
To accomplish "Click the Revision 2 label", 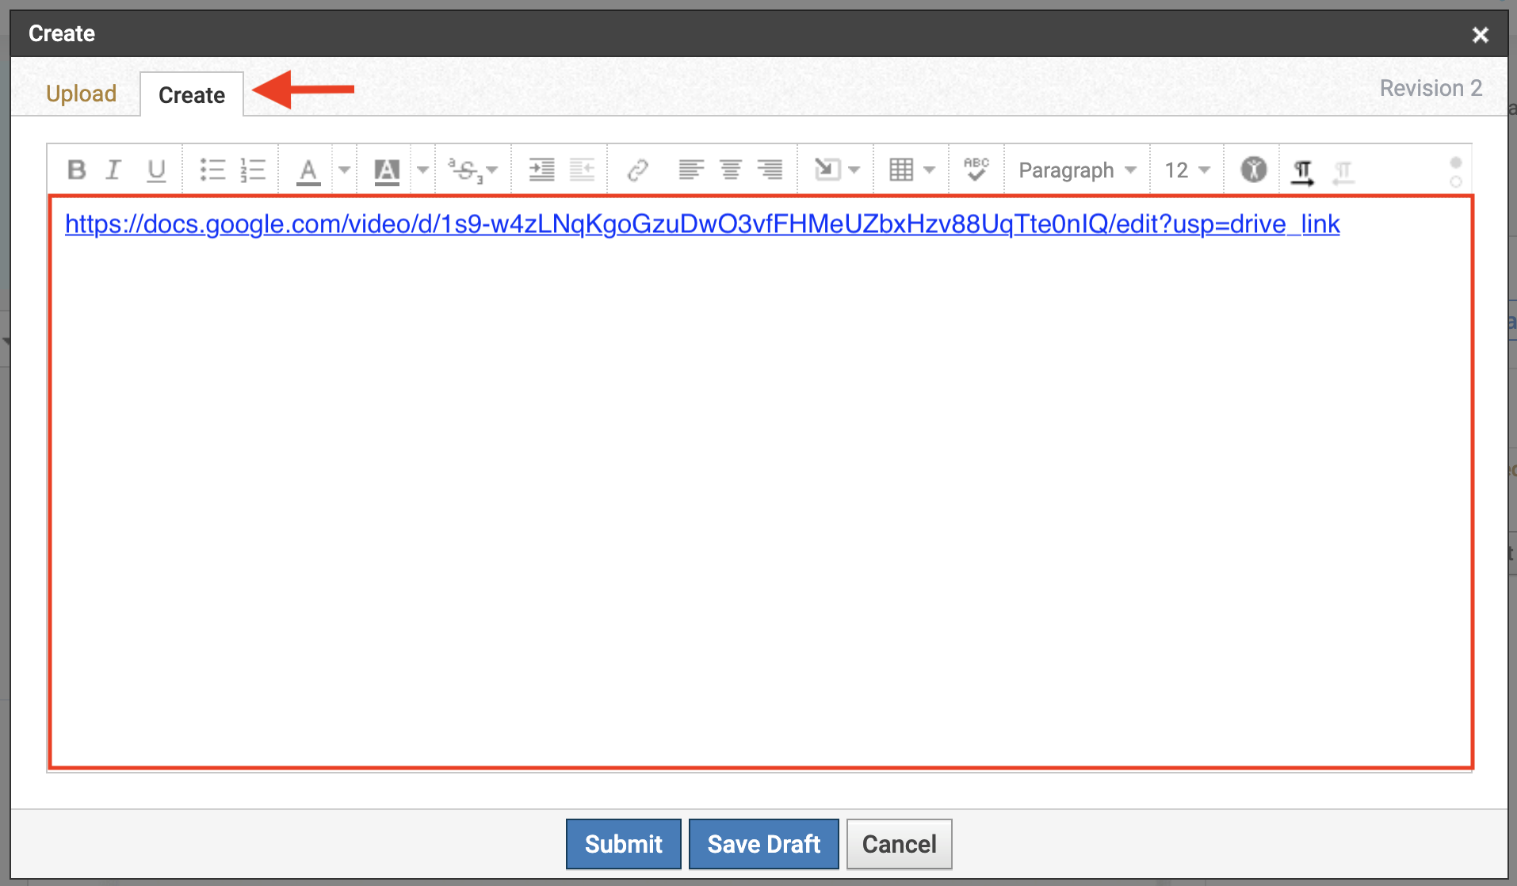I will (x=1431, y=88).
